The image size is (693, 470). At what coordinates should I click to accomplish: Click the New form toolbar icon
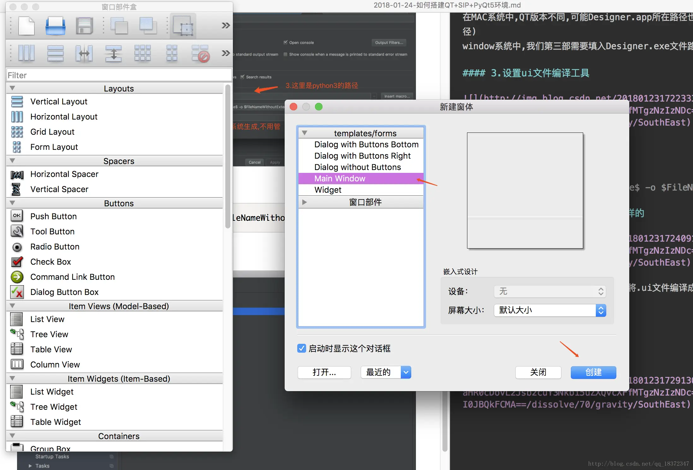26,26
